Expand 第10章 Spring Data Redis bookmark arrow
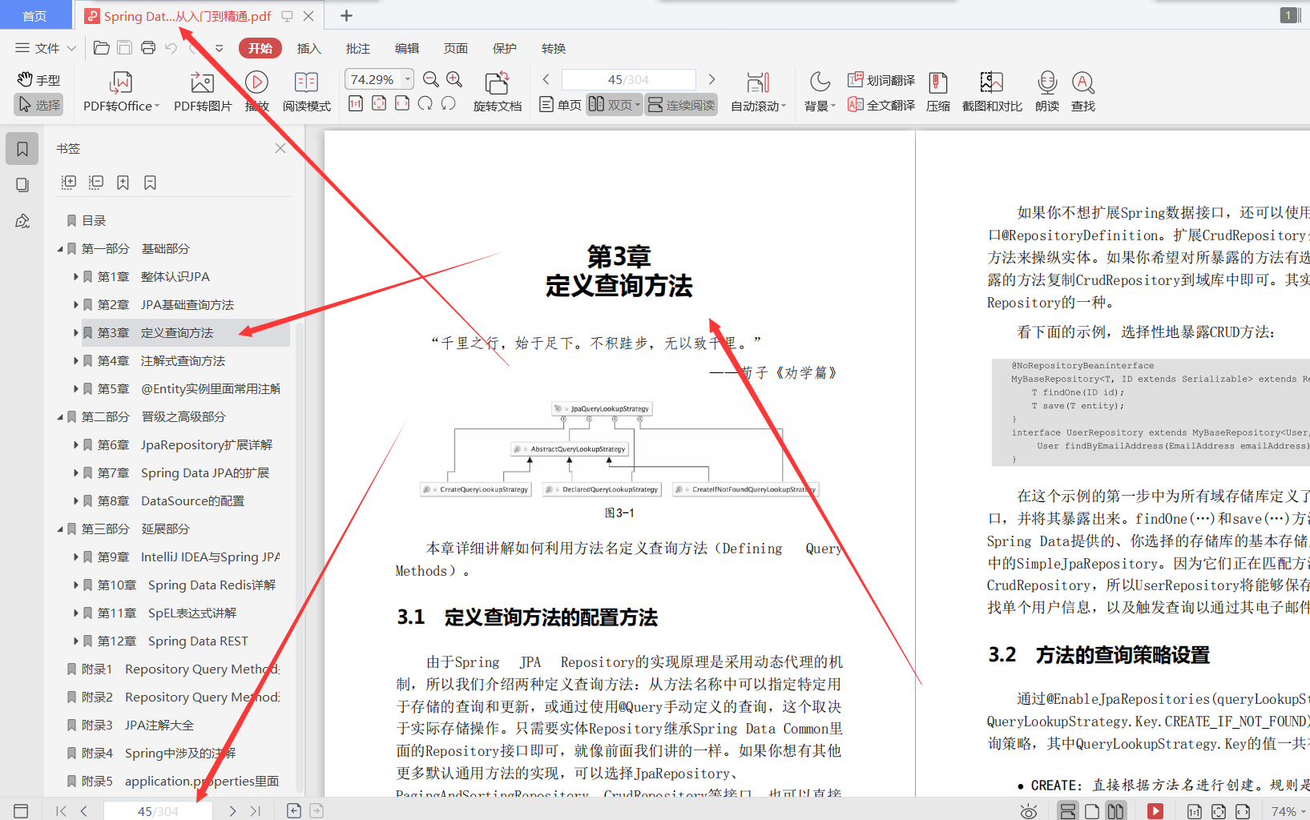 76,585
